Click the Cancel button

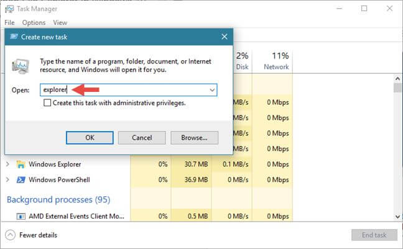pyautogui.click(x=142, y=138)
